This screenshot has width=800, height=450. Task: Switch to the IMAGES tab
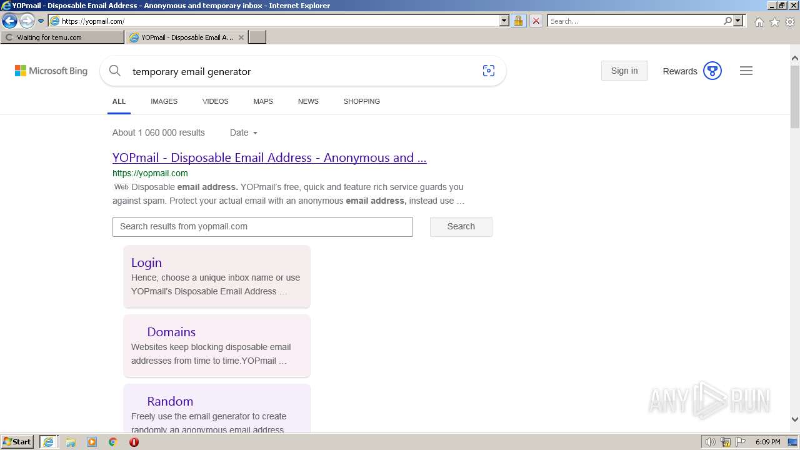(x=164, y=101)
